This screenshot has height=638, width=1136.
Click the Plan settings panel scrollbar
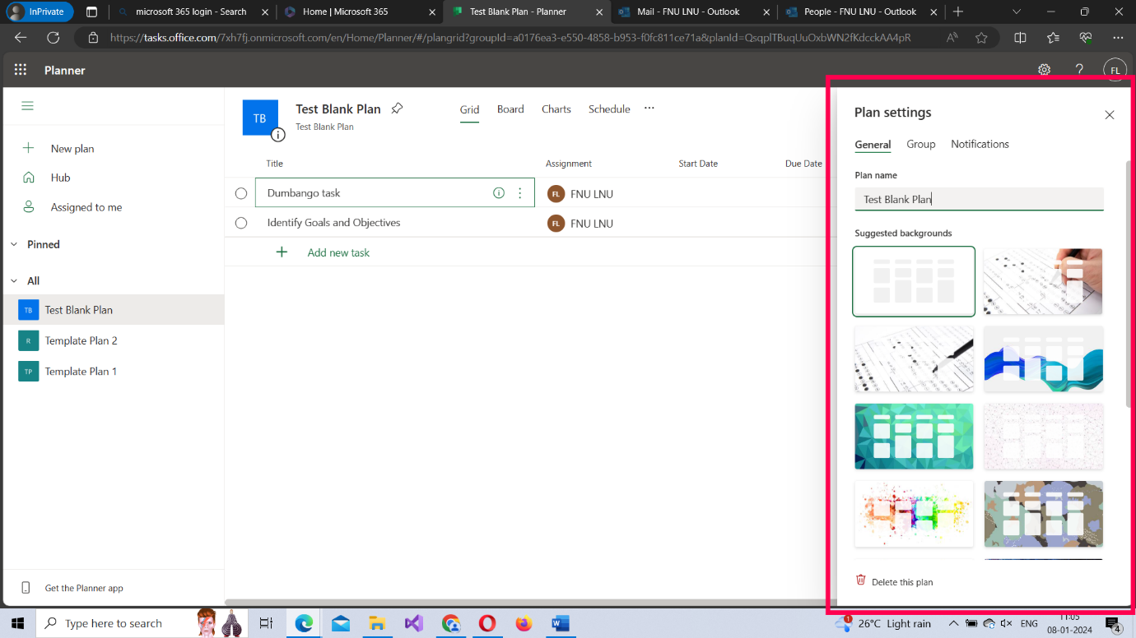[x=1128, y=284]
